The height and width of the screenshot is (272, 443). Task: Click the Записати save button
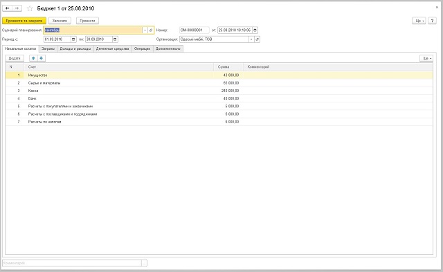[x=60, y=21]
